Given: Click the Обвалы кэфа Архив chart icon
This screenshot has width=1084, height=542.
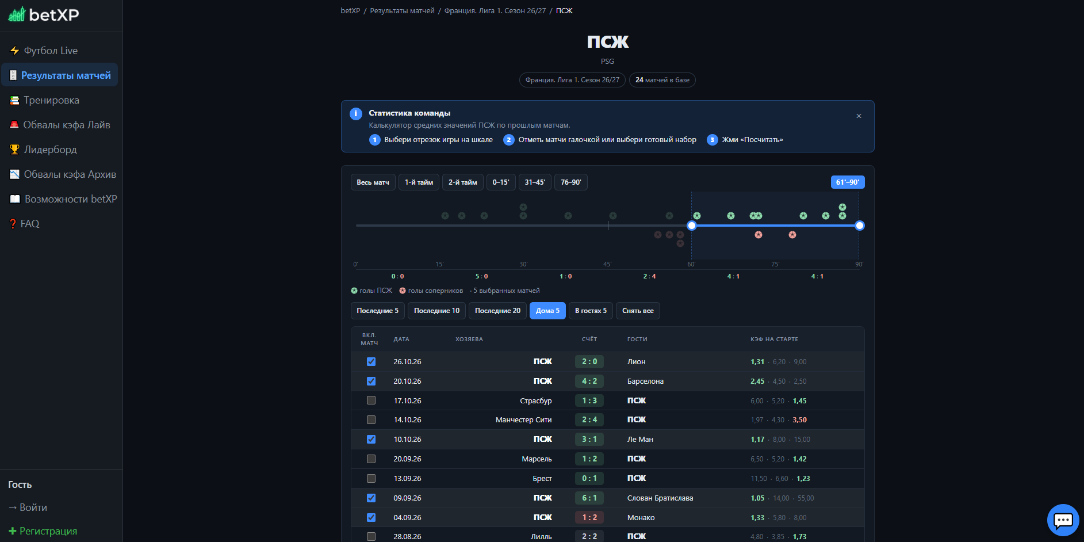Looking at the screenshot, I should (x=14, y=174).
